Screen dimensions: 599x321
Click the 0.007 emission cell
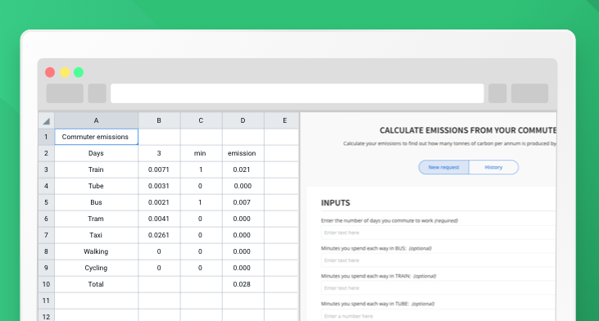pyautogui.click(x=243, y=202)
